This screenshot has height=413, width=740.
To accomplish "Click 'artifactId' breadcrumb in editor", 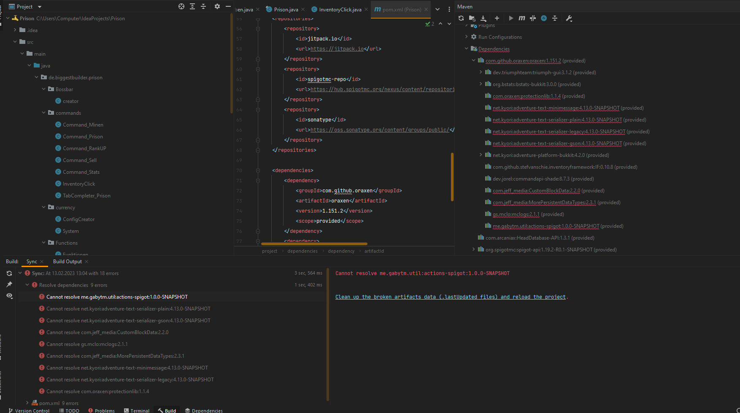I will click(x=374, y=251).
